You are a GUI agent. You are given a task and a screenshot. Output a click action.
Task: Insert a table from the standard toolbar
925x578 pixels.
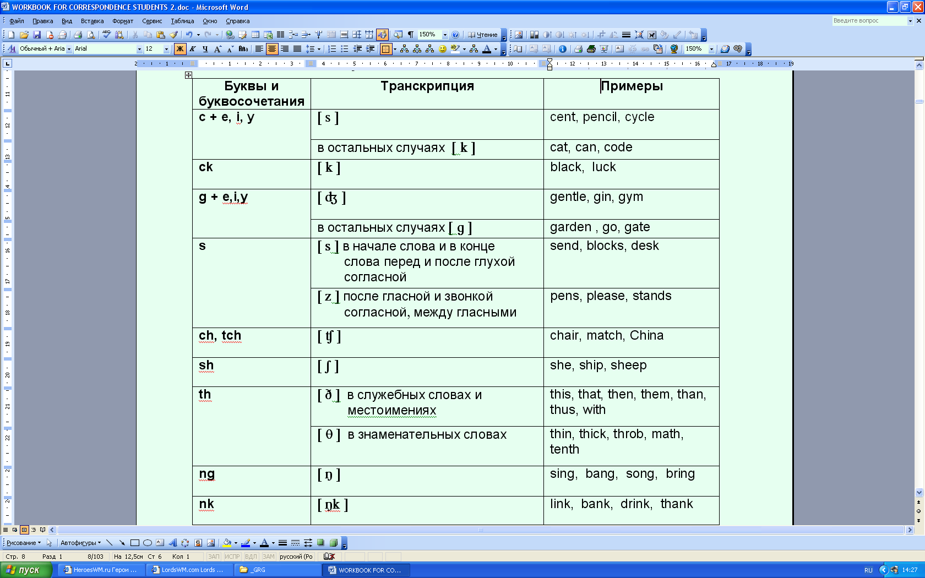pos(255,35)
